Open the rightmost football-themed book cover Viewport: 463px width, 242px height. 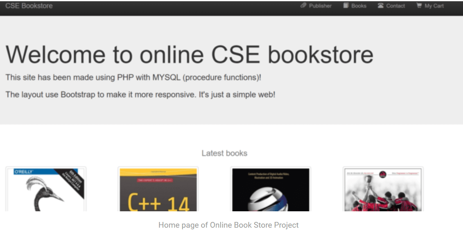[x=382, y=189]
